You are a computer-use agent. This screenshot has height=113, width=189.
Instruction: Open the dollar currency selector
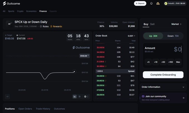[86, 97]
